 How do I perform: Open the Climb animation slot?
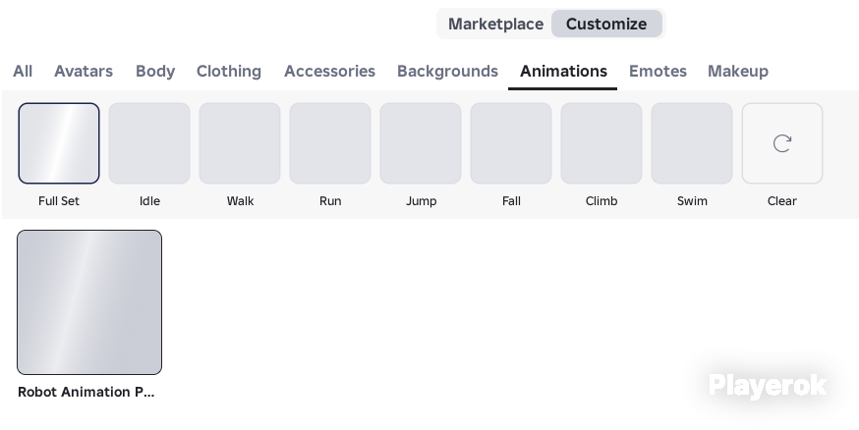tap(601, 143)
